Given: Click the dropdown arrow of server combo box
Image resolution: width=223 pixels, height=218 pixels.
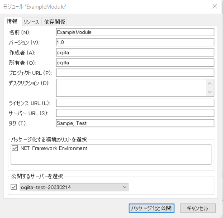Looking at the screenshot, I should pyautogui.click(x=124, y=187).
